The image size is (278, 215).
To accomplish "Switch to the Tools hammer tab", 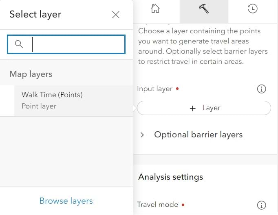I will click(203, 9).
